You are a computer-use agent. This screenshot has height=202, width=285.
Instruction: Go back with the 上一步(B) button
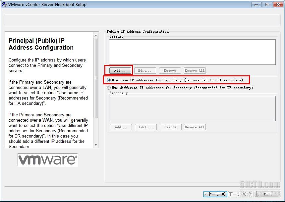pyautogui.click(x=215, y=194)
